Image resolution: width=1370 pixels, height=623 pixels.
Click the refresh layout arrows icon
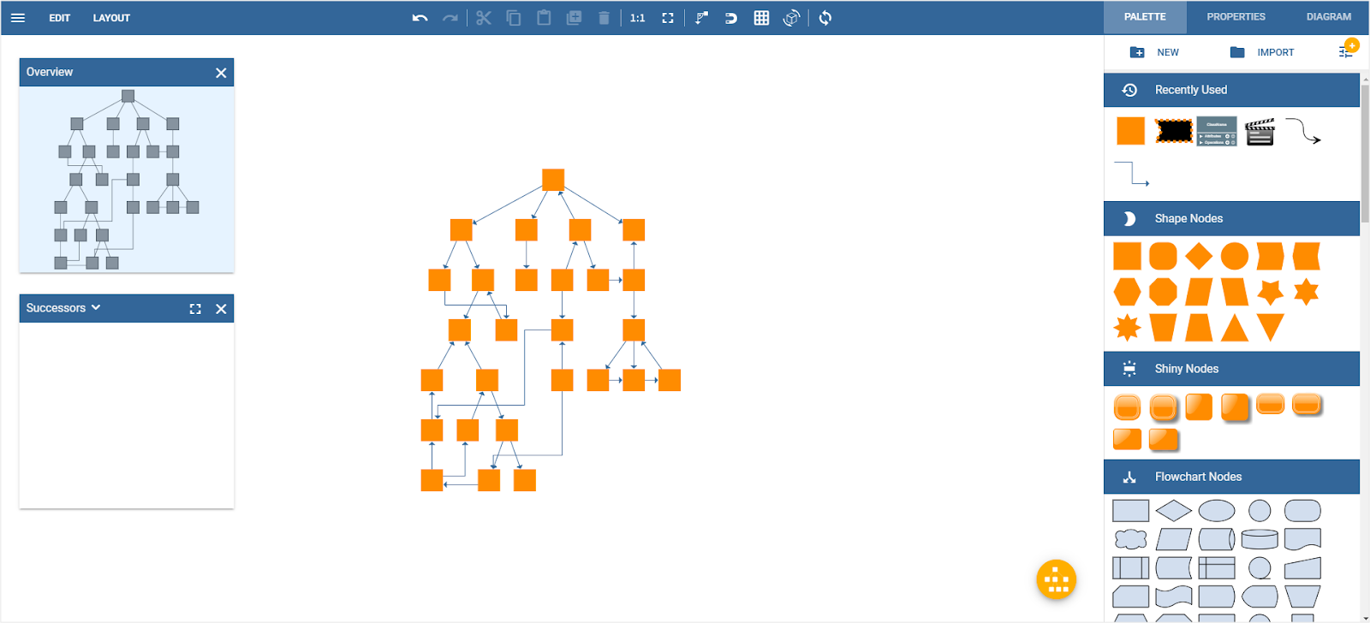point(825,17)
